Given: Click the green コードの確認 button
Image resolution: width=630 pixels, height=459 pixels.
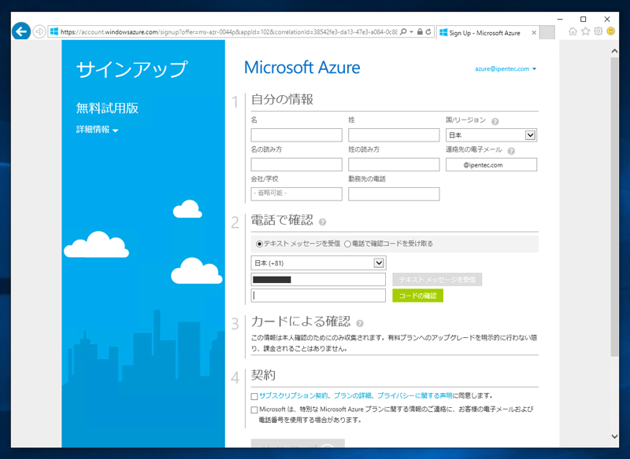Looking at the screenshot, I should click(418, 296).
